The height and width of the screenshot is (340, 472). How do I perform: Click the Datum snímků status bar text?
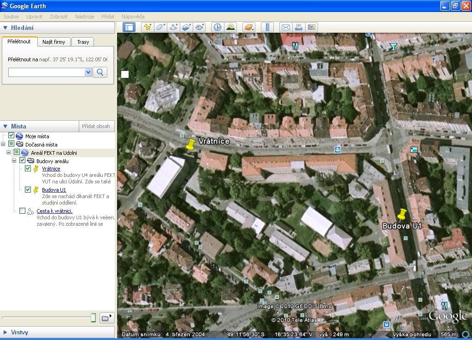(x=163, y=334)
